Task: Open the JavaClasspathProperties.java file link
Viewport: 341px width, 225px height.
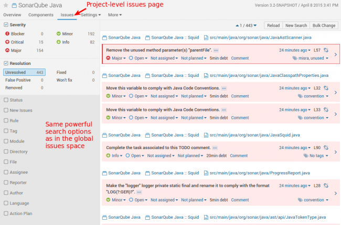Action: click(x=269, y=75)
